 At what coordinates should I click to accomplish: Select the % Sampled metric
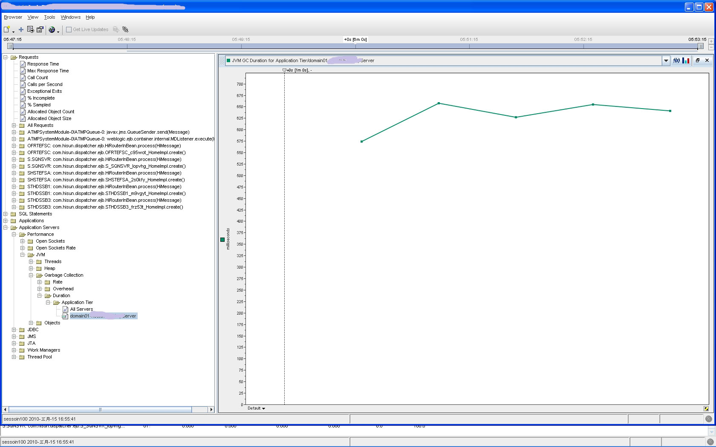click(39, 105)
